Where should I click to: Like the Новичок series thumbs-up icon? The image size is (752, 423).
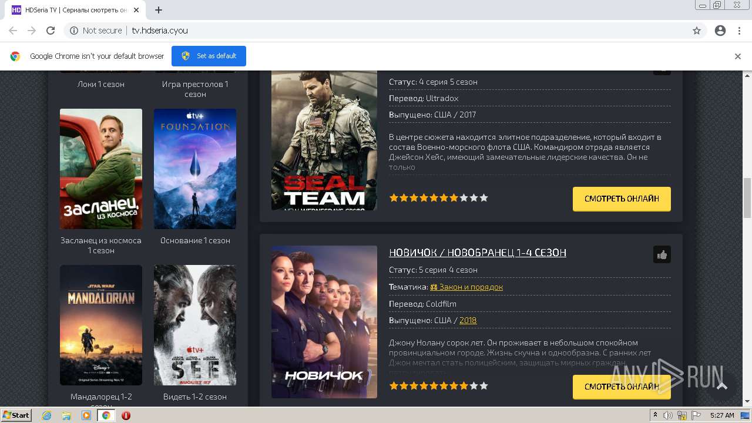(x=662, y=254)
